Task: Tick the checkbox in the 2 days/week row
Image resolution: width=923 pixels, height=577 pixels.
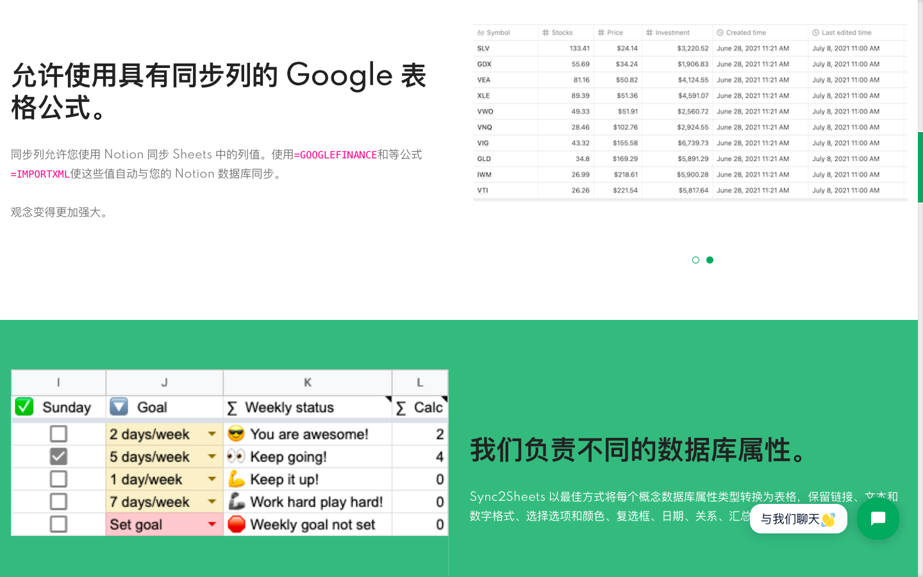Action: click(58, 434)
